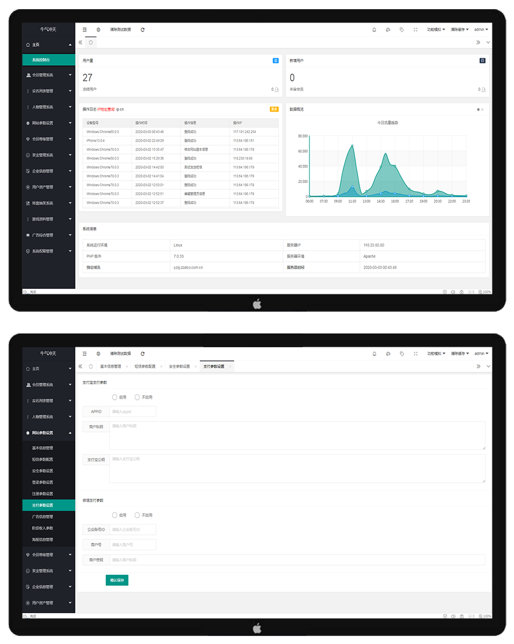The height and width of the screenshot is (644, 514).
Task: Click 清除测试数据 on dashboard screen toolbar
Action: 120,30
